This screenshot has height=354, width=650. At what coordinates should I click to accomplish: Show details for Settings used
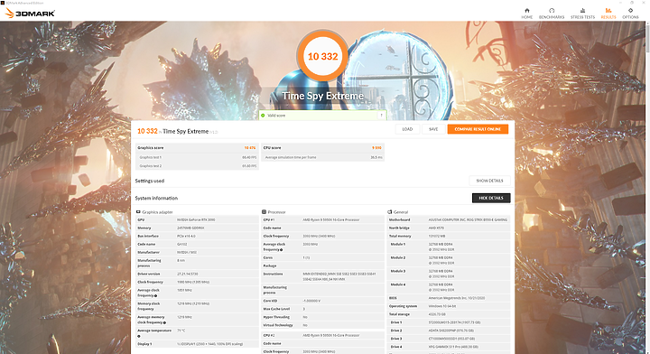(489, 181)
